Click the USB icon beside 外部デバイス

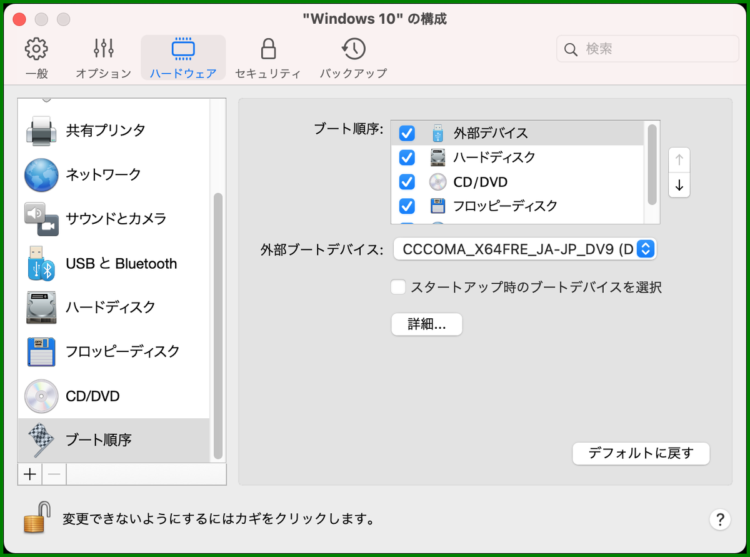click(x=438, y=133)
